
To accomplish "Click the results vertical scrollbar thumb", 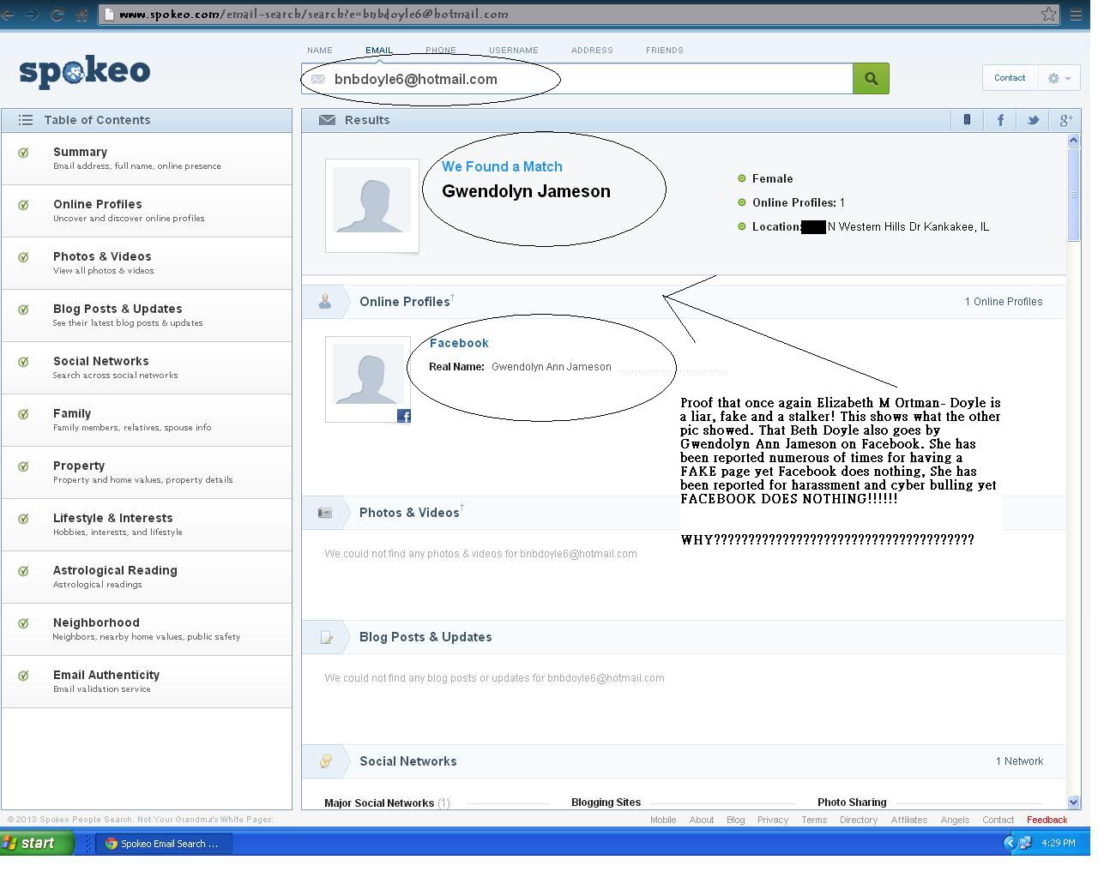I will point(1073,195).
